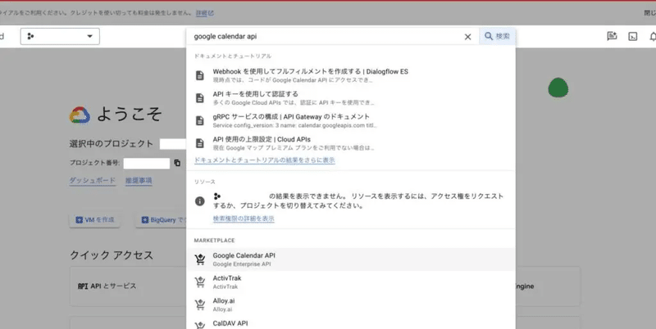The height and width of the screenshot is (329, 656).
Task: Open the Gemini assistant icon in header
Action: (612, 36)
